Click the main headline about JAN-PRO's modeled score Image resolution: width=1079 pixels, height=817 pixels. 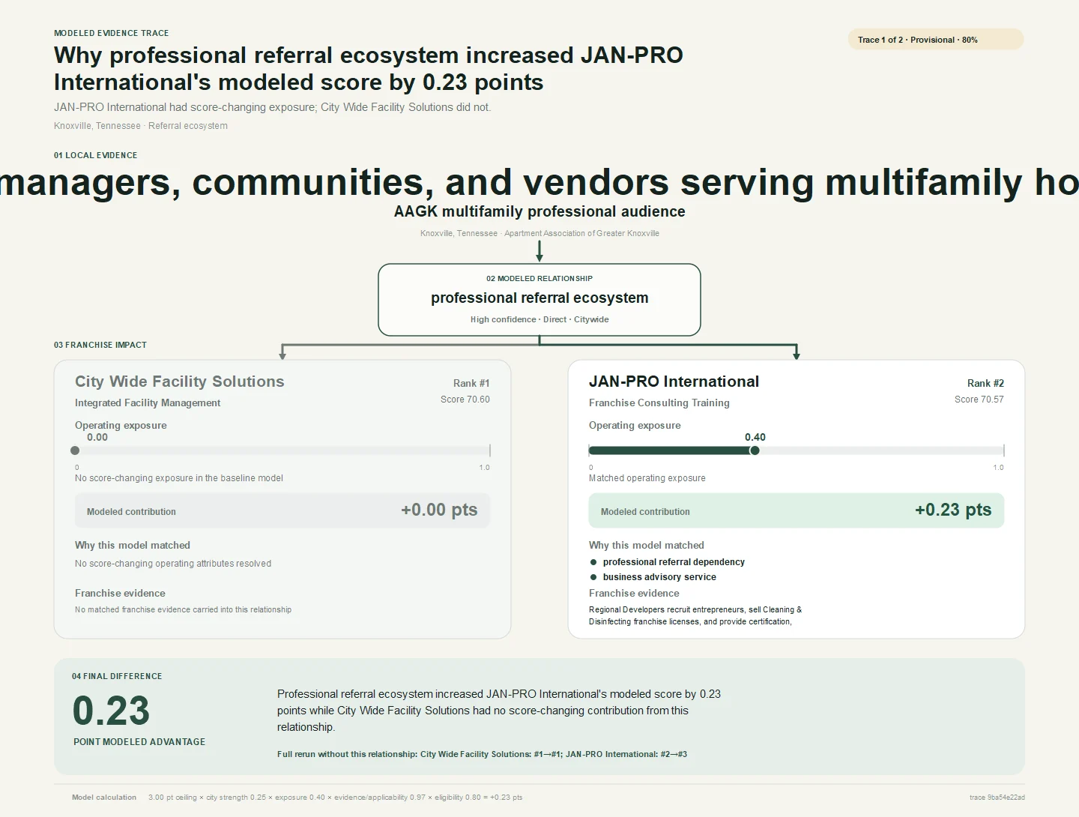(x=369, y=68)
